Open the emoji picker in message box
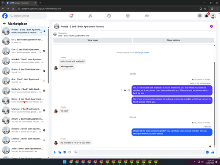Screen dimensions: 220x165 (x=207, y=152)
